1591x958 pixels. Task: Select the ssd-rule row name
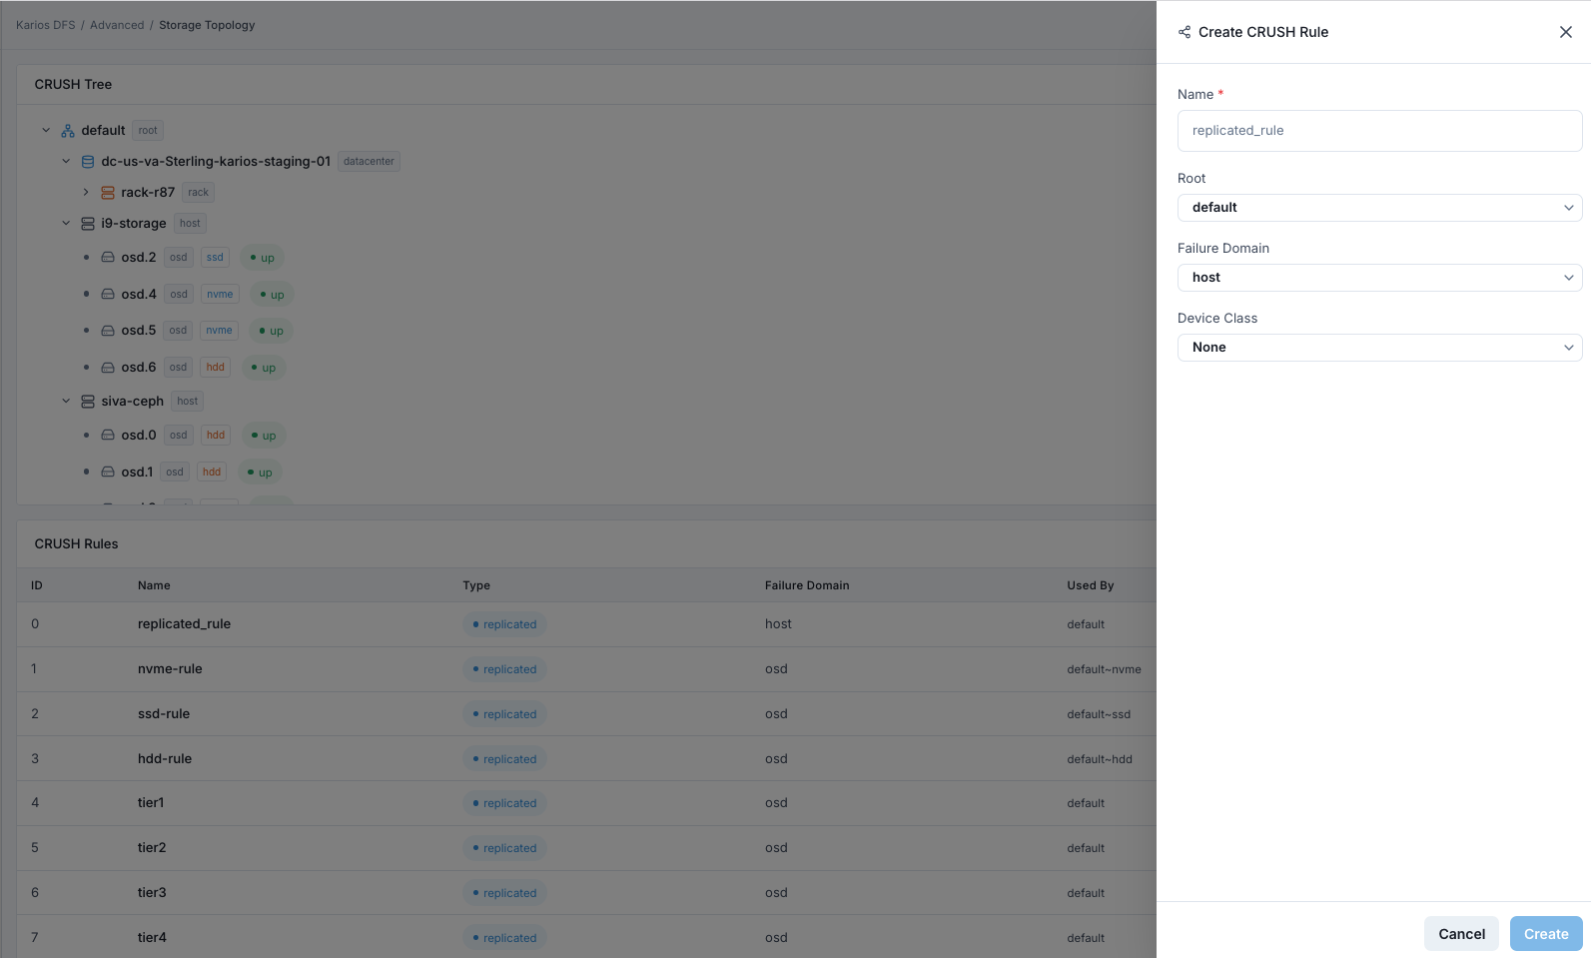164,714
